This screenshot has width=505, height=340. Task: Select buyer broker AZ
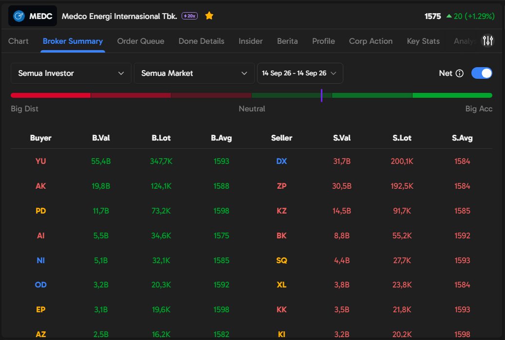[40, 334]
